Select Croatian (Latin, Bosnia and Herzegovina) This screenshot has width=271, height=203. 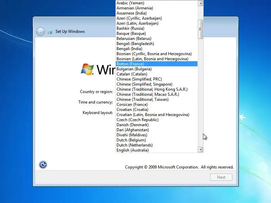click(157, 115)
